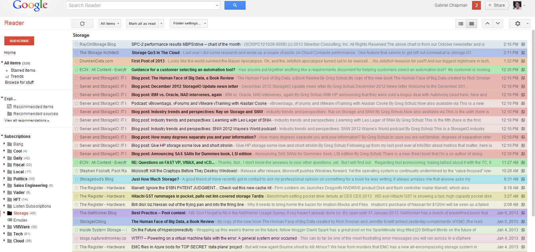Image resolution: width=535 pixels, height=252 pixels.
Task: Open the Mark all as read dropdown arrow
Action: 161,23
